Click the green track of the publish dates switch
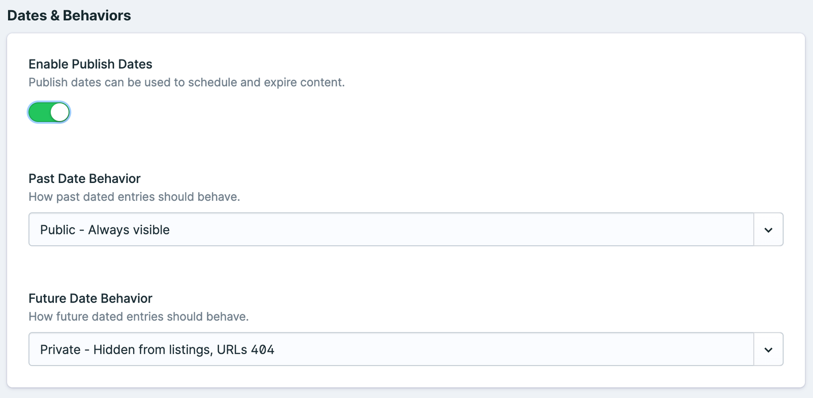813x398 pixels. click(39, 112)
